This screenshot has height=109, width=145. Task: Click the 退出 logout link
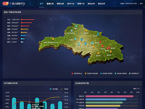pyautogui.click(x=141, y=4)
